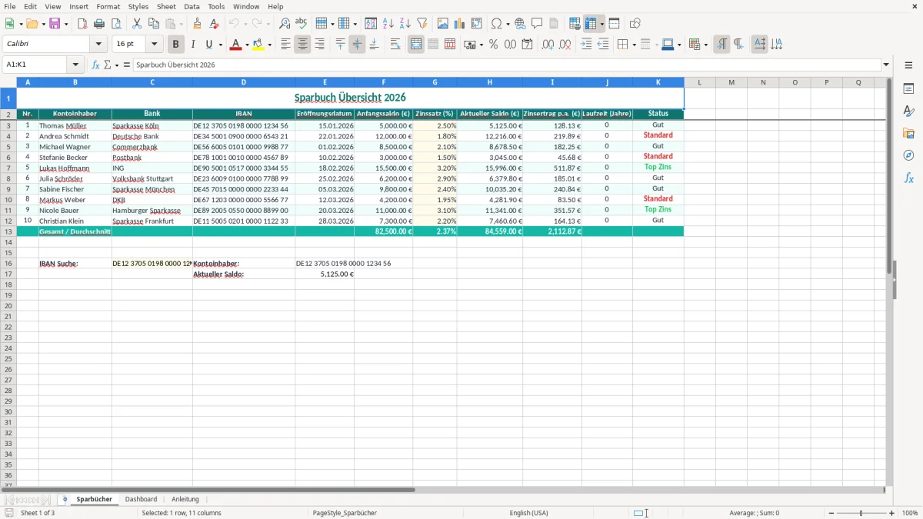Image resolution: width=923 pixels, height=519 pixels.
Task: Click the Function Wizard fx button
Action: pos(96,65)
